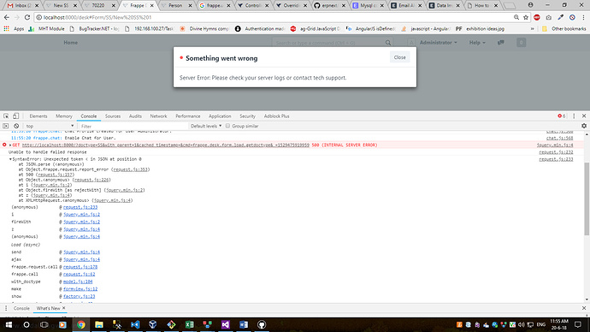590x332 pixels.
Task: Open the Adblock Plus DevTools tab
Action: point(276,116)
